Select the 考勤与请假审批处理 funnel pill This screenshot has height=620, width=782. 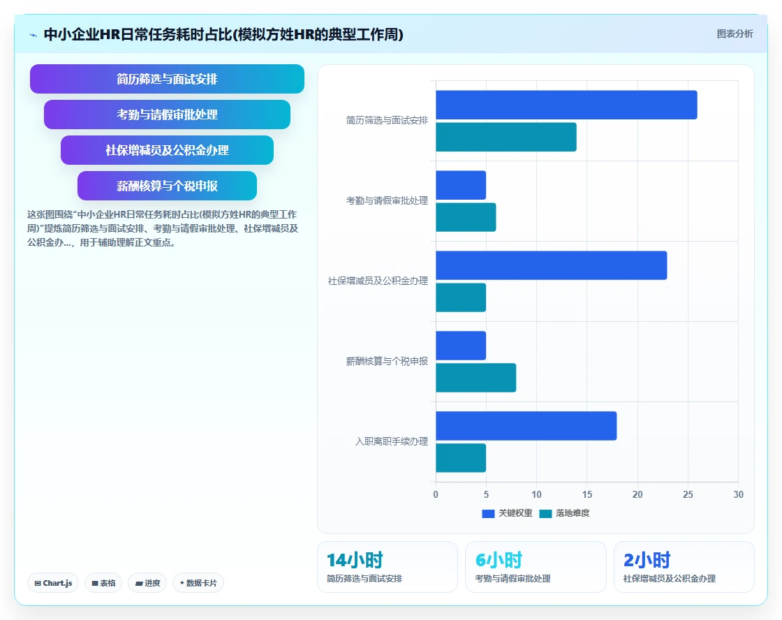click(167, 115)
